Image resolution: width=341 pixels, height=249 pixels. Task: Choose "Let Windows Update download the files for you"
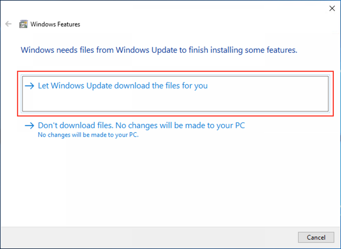coord(123,86)
